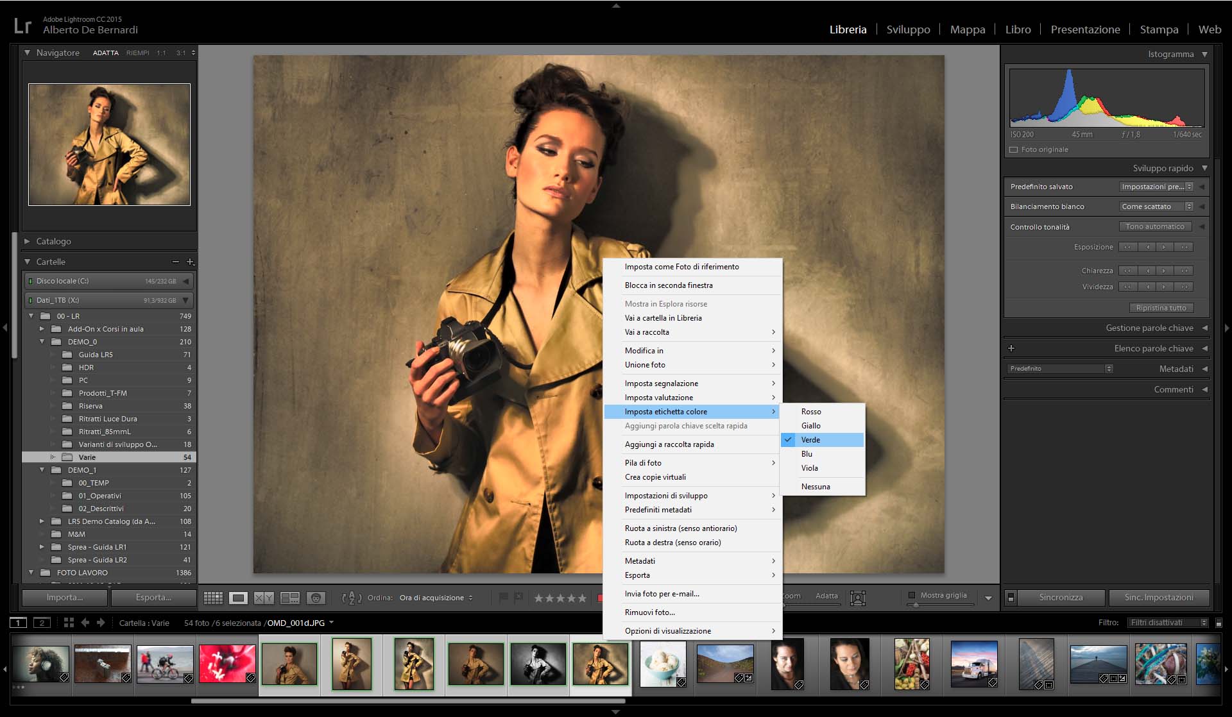
Task: Collapse the DEMO_0 folder tree
Action: point(42,342)
